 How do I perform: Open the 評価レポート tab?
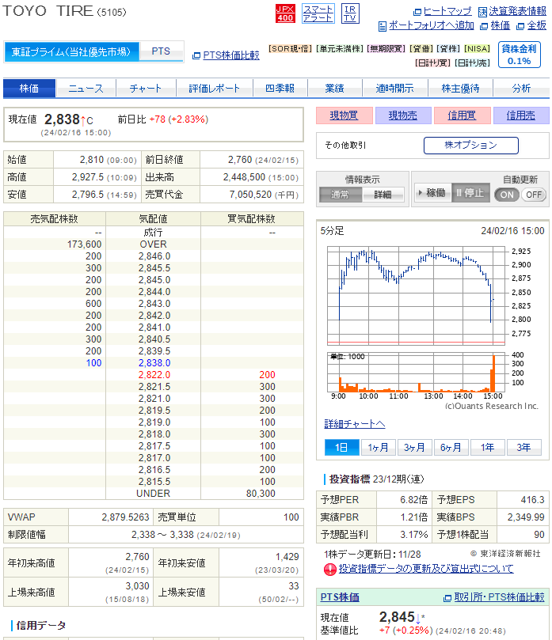coord(214,88)
